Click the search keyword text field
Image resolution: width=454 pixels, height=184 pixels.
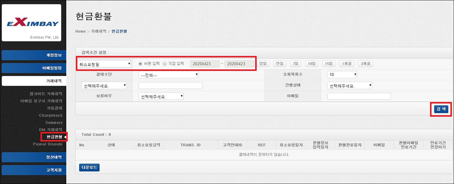click(x=170, y=86)
